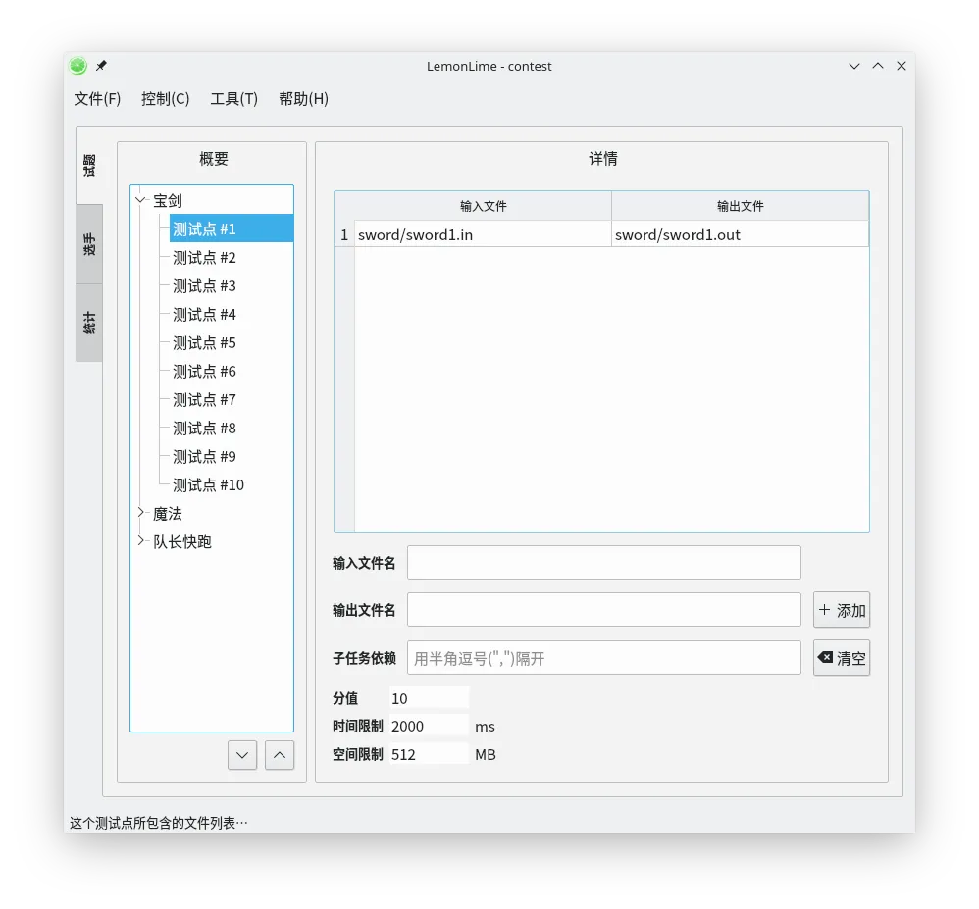
Task: Click the 时间限制 value field
Action: [x=428, y=727]
